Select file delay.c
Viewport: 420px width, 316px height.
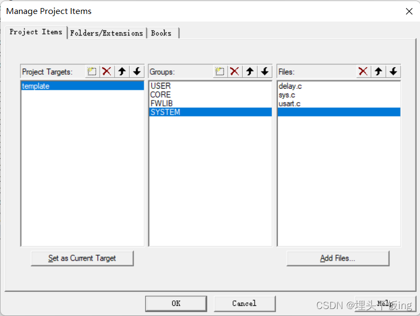(339, 86)
